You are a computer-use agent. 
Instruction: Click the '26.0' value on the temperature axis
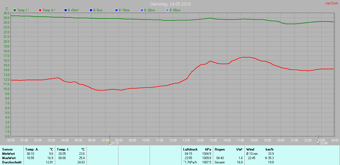coord(7,13)
